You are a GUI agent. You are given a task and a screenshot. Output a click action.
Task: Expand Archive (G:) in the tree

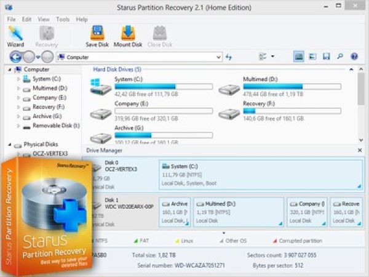(x=18, y=116)
